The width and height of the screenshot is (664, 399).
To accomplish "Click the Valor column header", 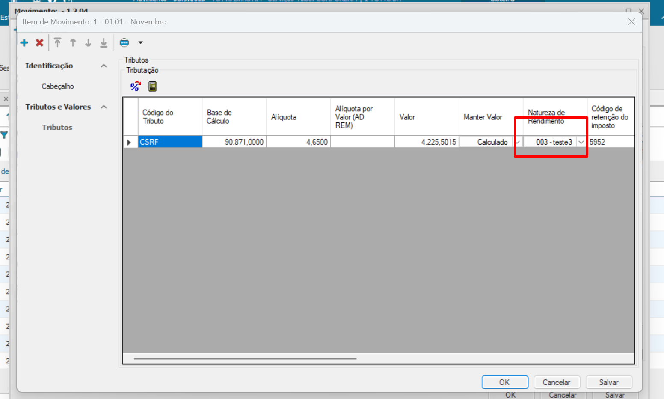I will [x=427, y=116].
